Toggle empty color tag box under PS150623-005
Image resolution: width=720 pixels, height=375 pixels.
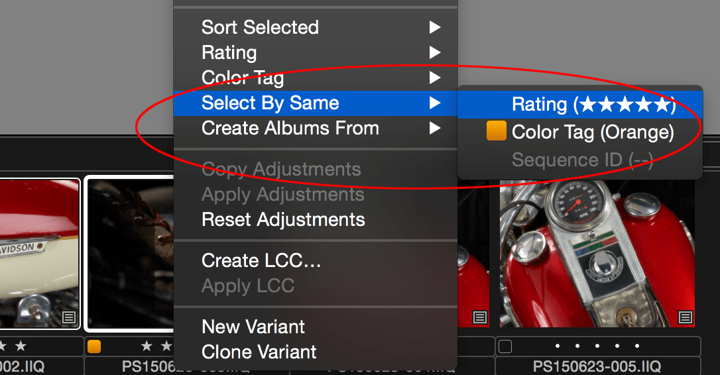pos(505,346)
